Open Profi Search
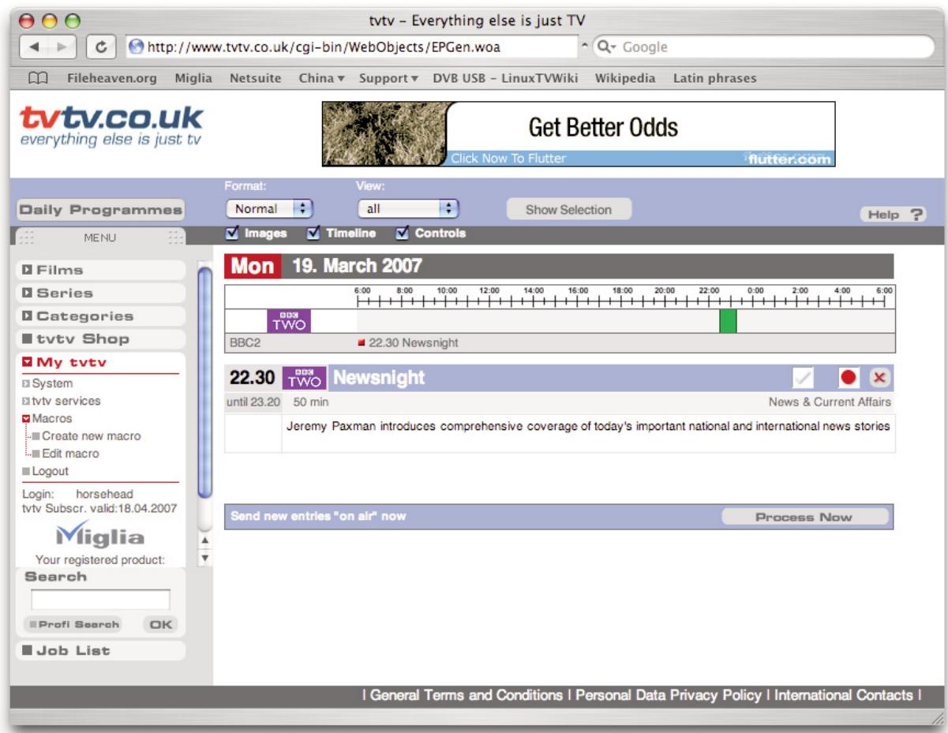This screenshot has width=948, height=733. click(73, 624)
